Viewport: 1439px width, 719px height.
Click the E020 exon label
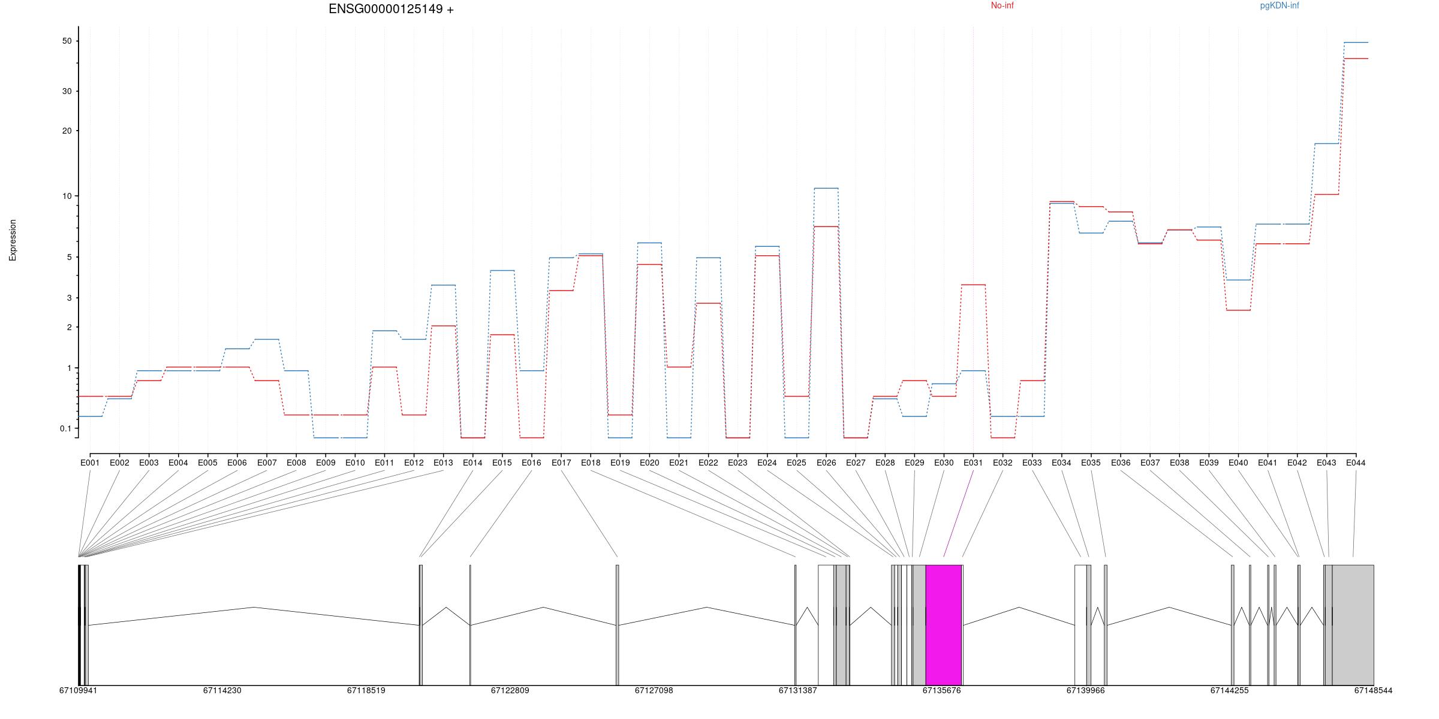(x=649, y=463)
